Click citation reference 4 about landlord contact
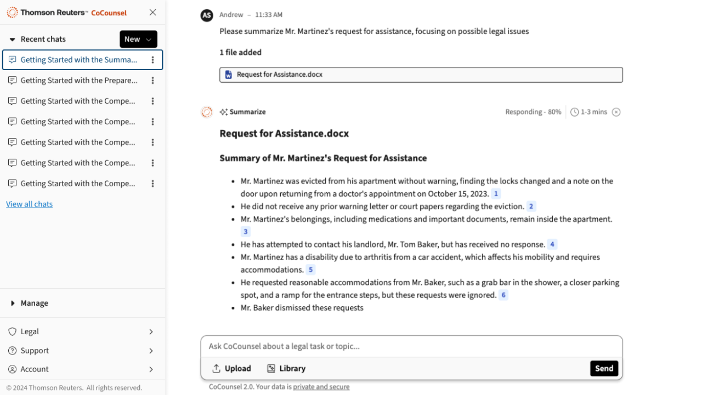Image resolution: width=702 pixels, height=395 pixels. pos(552,245)
